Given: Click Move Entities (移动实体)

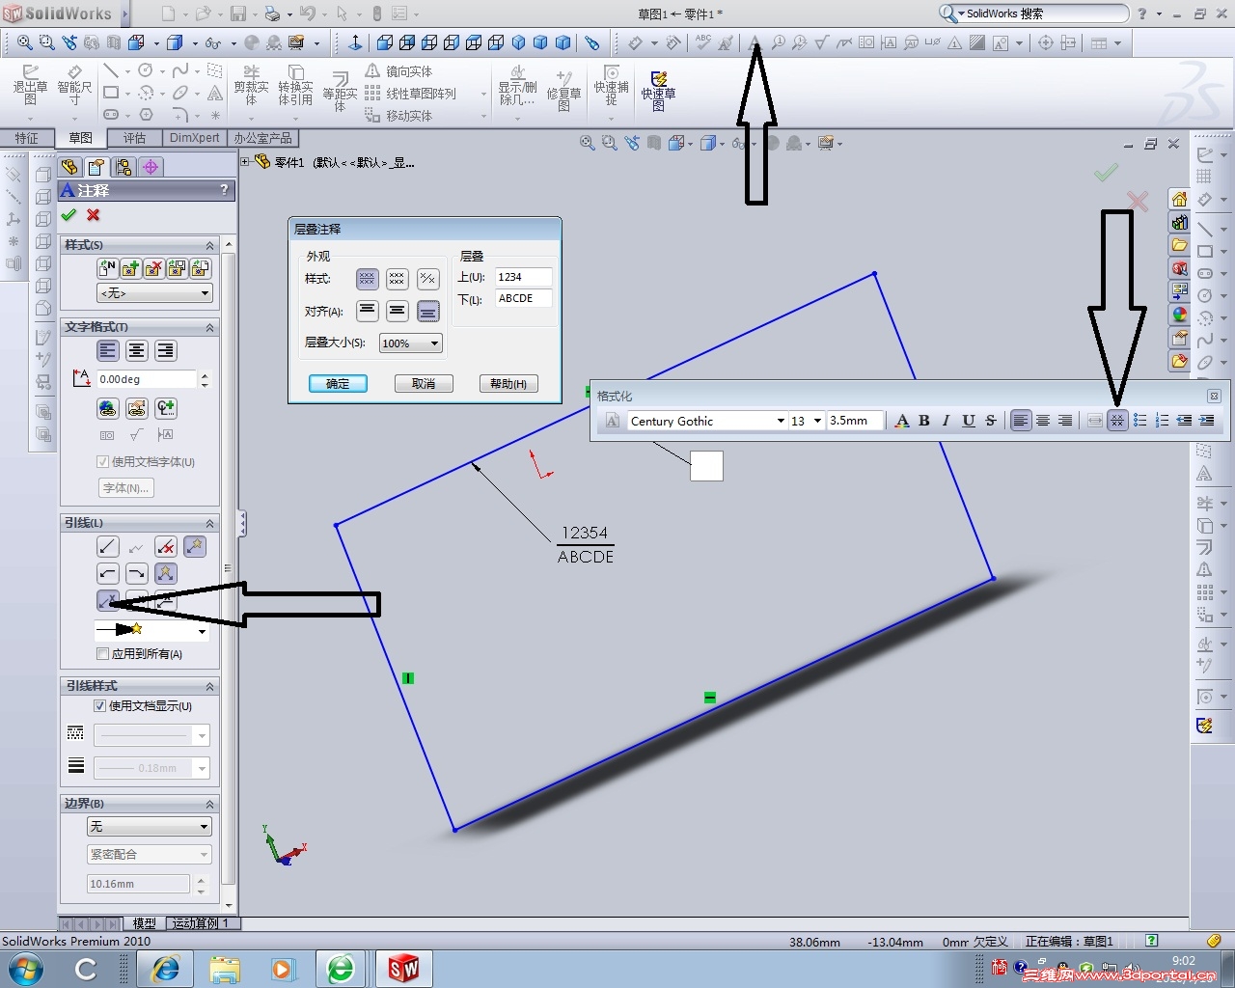Looking at the screenshot, I should pos(398,116).
